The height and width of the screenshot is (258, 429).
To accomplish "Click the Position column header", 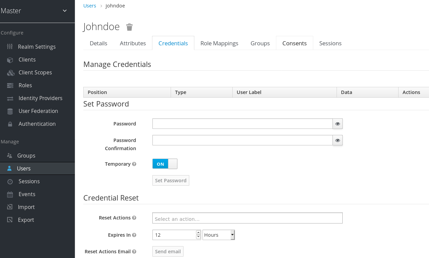I will (127, 92).
